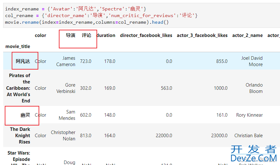Screen dimensions: 280x165
Task: Click the color column header
Action: [40, 35]
